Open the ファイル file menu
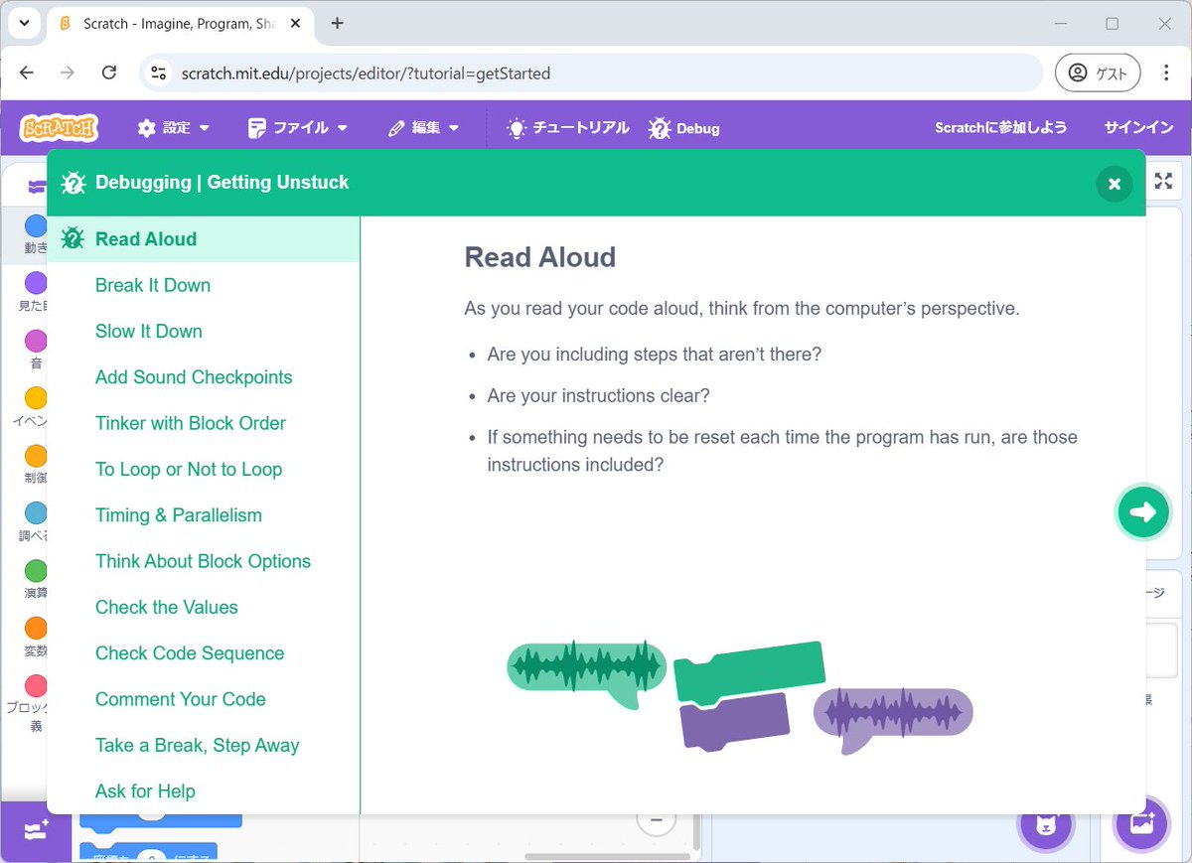The image size is (1192, 863). pyautogui.click(x=298, y=127)
